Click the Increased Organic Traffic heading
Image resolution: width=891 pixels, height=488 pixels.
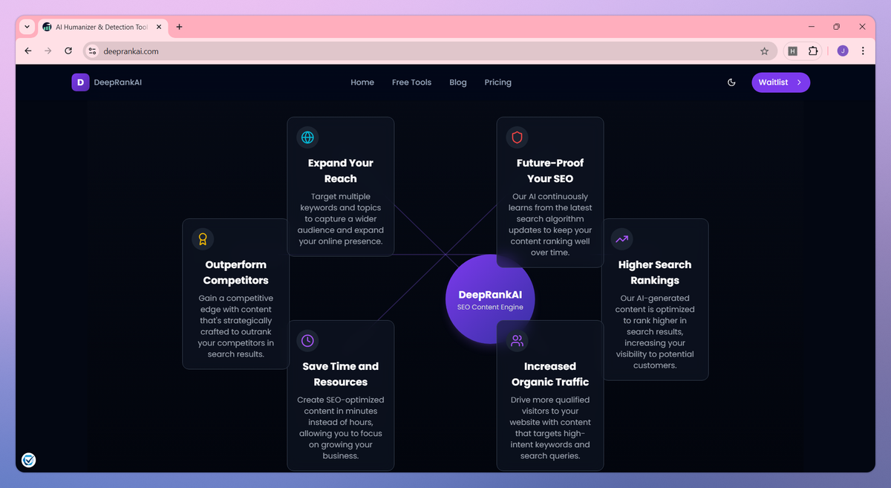pos(550,374)
